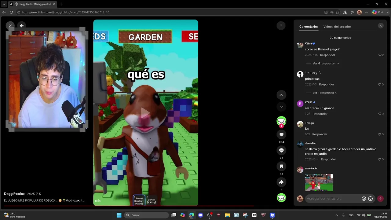Open the video's three-dot options menu
391x220 pixels.
point(281,26)
